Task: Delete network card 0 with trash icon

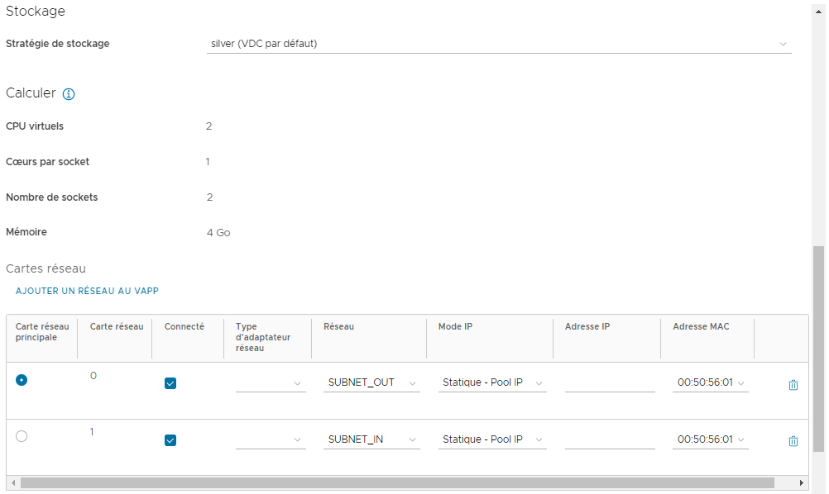Action: pos(793,385)
